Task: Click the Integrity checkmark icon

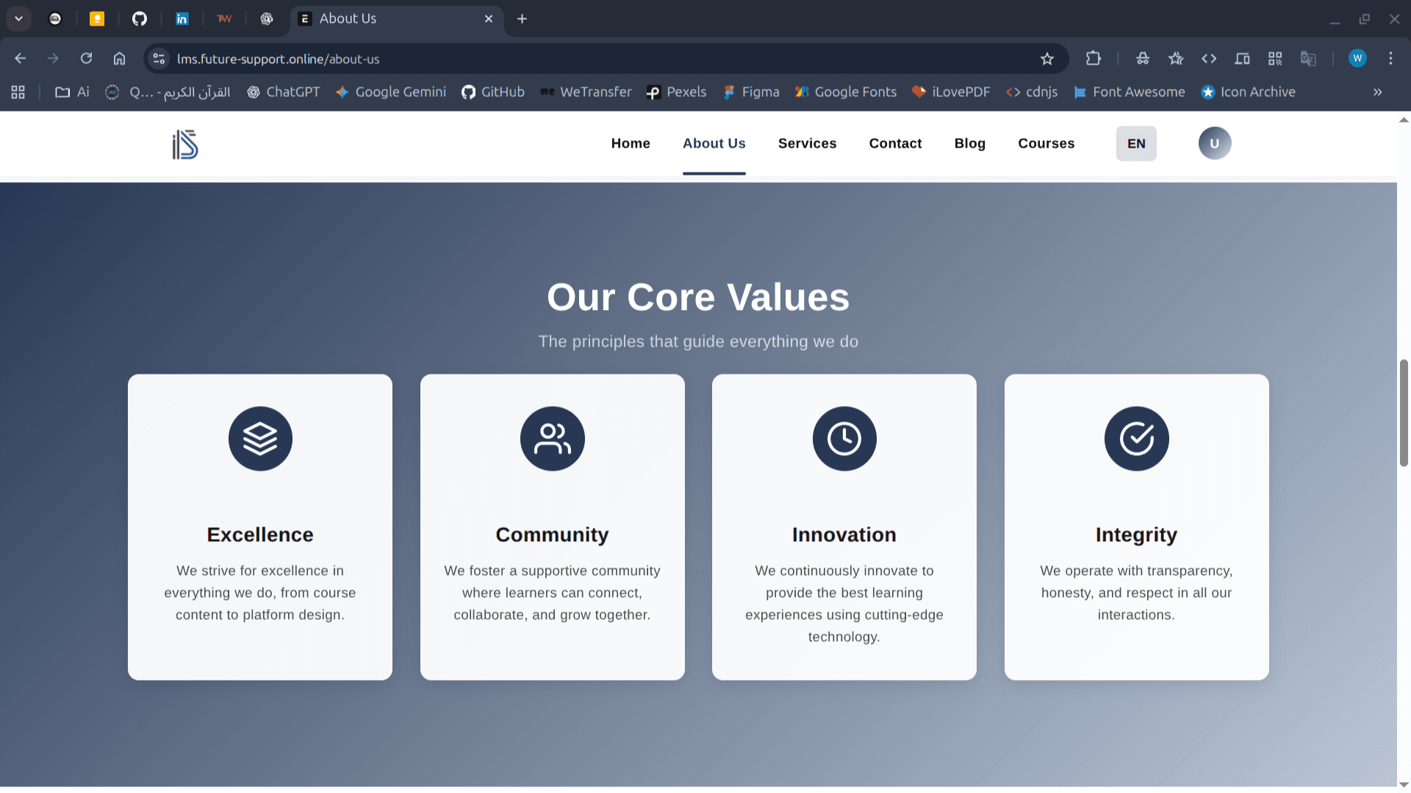Action: click(x=1136, y=438)
